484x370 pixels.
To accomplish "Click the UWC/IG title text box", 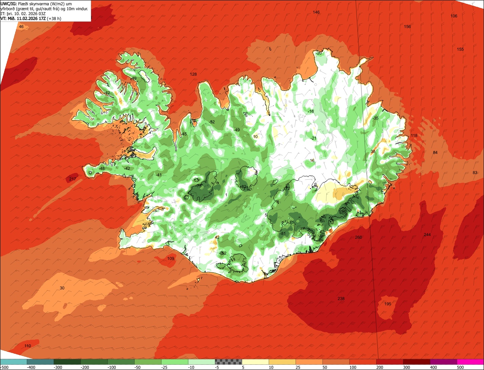I will pyautogui.click(x=45, y=11).
